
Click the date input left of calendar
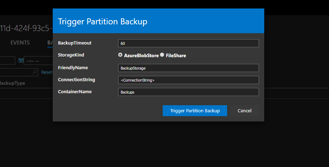[7, 61]
